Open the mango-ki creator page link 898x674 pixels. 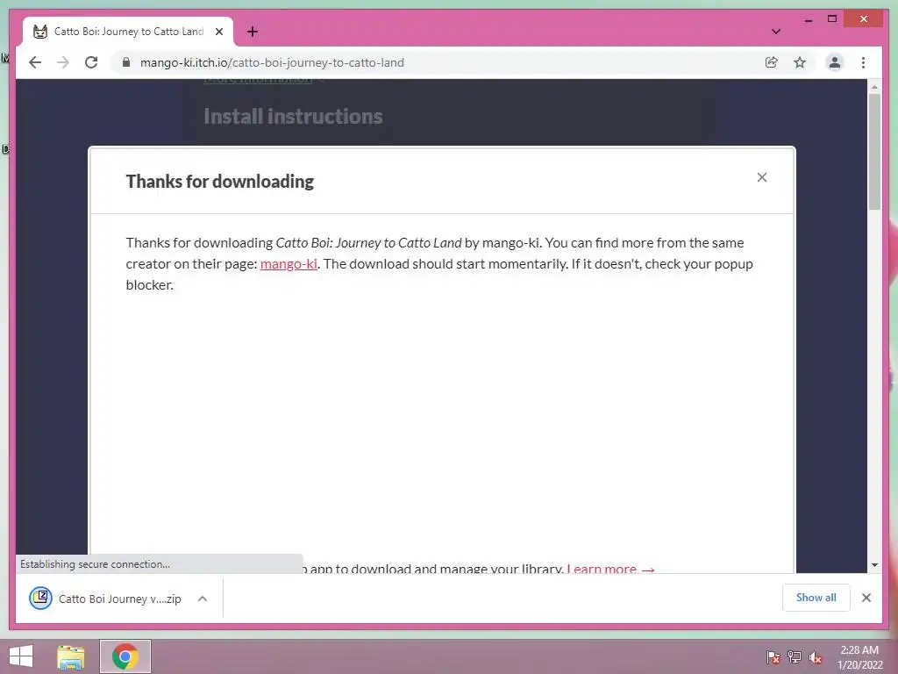pos(289,263)
